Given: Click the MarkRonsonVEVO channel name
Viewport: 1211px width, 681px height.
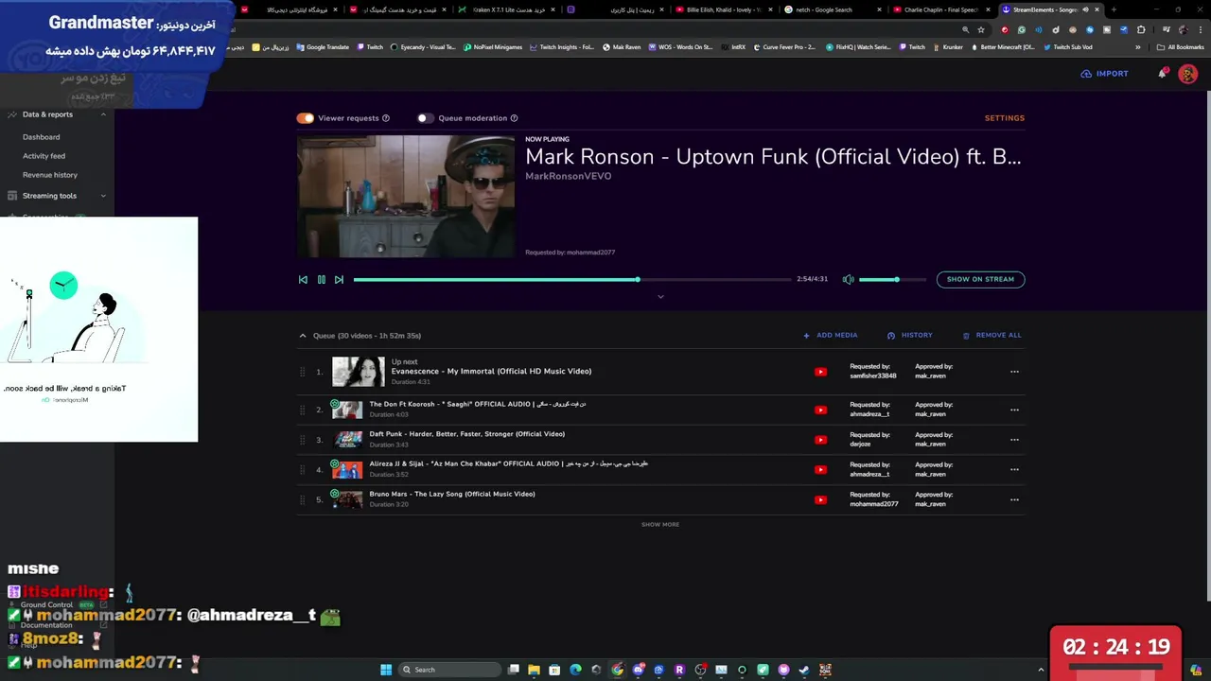Looking at the screenshot, I should point(568,176).
